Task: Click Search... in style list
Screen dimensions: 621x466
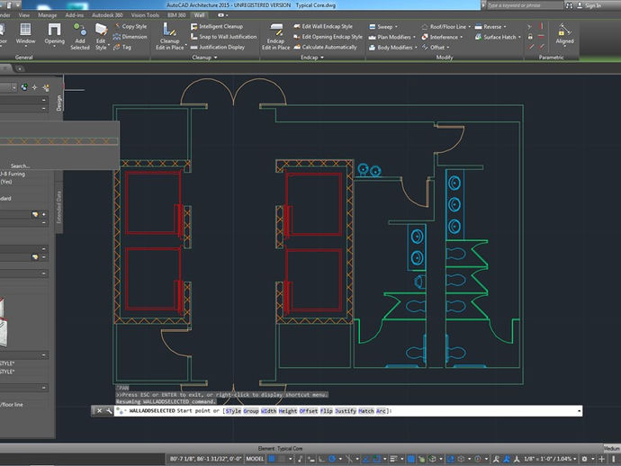Action: click(20, 166)
